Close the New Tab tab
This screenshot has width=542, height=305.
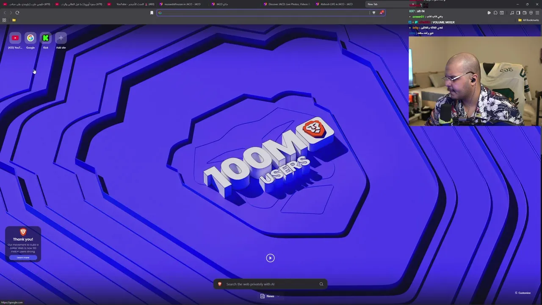pos(413,4)
